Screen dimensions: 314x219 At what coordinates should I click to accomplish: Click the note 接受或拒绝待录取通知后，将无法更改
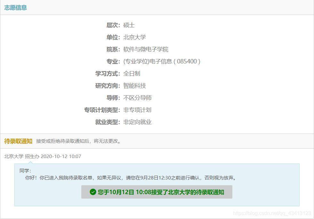pyautogui.click(x=78, y=141)
